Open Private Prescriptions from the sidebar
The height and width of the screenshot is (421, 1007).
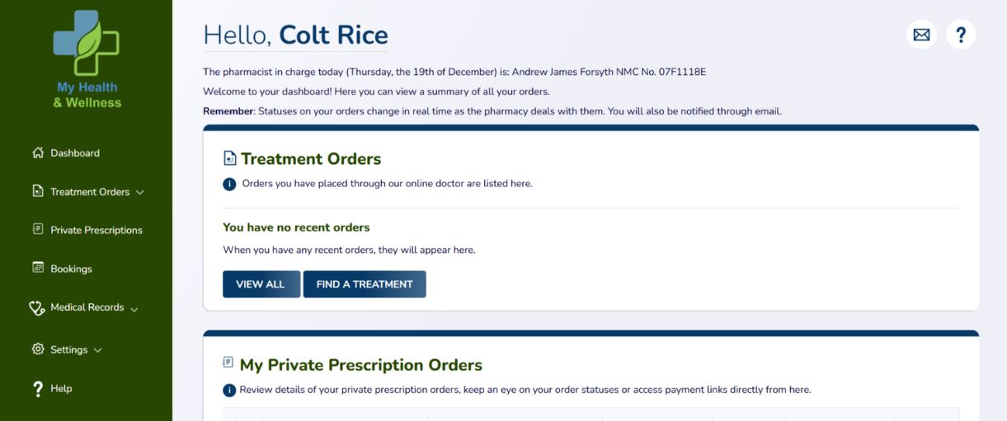tap(96, 230)
